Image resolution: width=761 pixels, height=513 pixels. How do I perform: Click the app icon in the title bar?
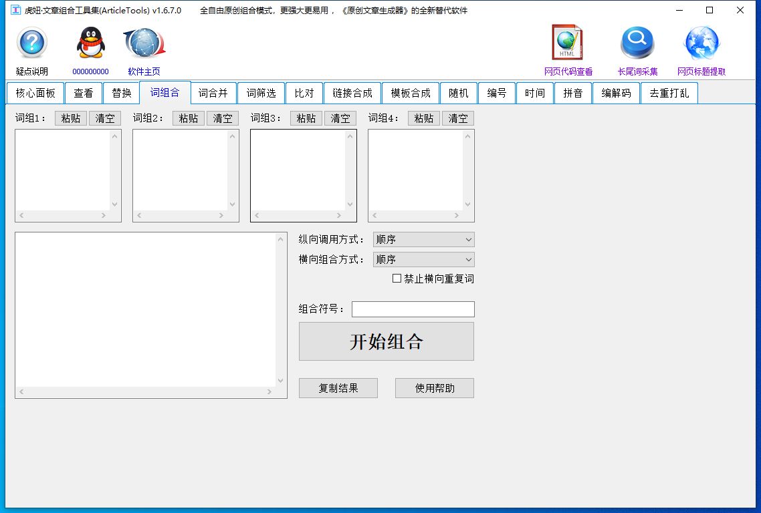point(15,10)
